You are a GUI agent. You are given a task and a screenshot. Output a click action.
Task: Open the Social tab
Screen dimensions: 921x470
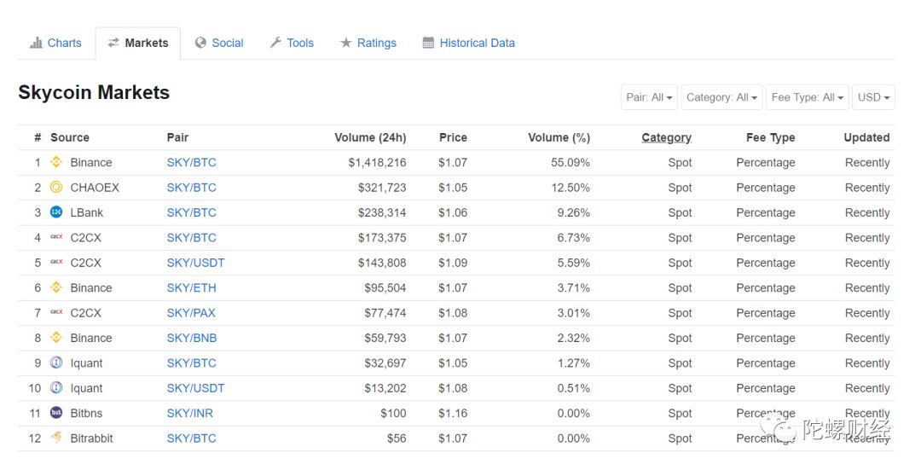[x=220, y=43]
